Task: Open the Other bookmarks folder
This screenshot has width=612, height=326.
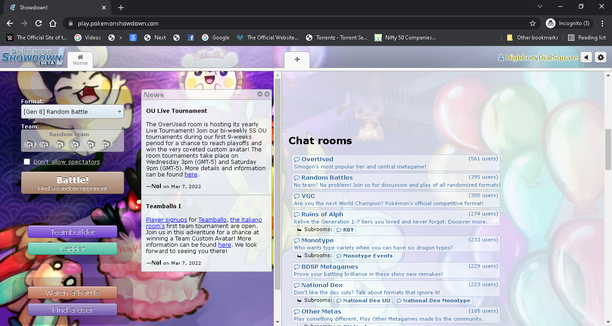Action: point(533,38)
